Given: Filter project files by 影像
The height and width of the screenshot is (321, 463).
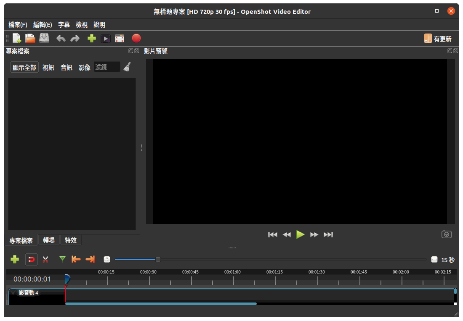Looking at the screenshot, I should [85, 68].
